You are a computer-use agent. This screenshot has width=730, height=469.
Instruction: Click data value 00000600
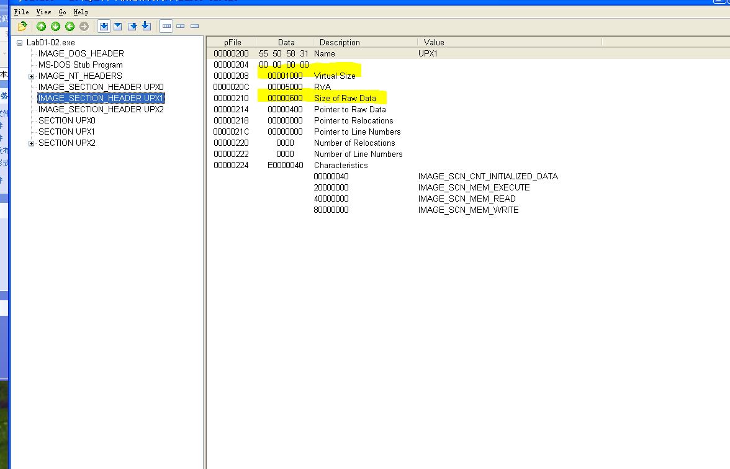click(x=285, y=98)
